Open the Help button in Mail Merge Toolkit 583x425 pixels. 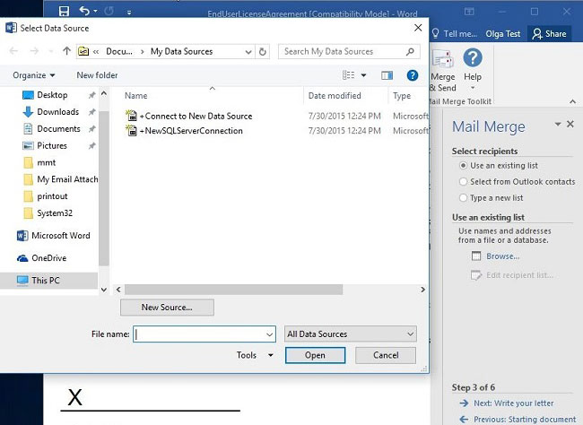click(x=473, y=70)
